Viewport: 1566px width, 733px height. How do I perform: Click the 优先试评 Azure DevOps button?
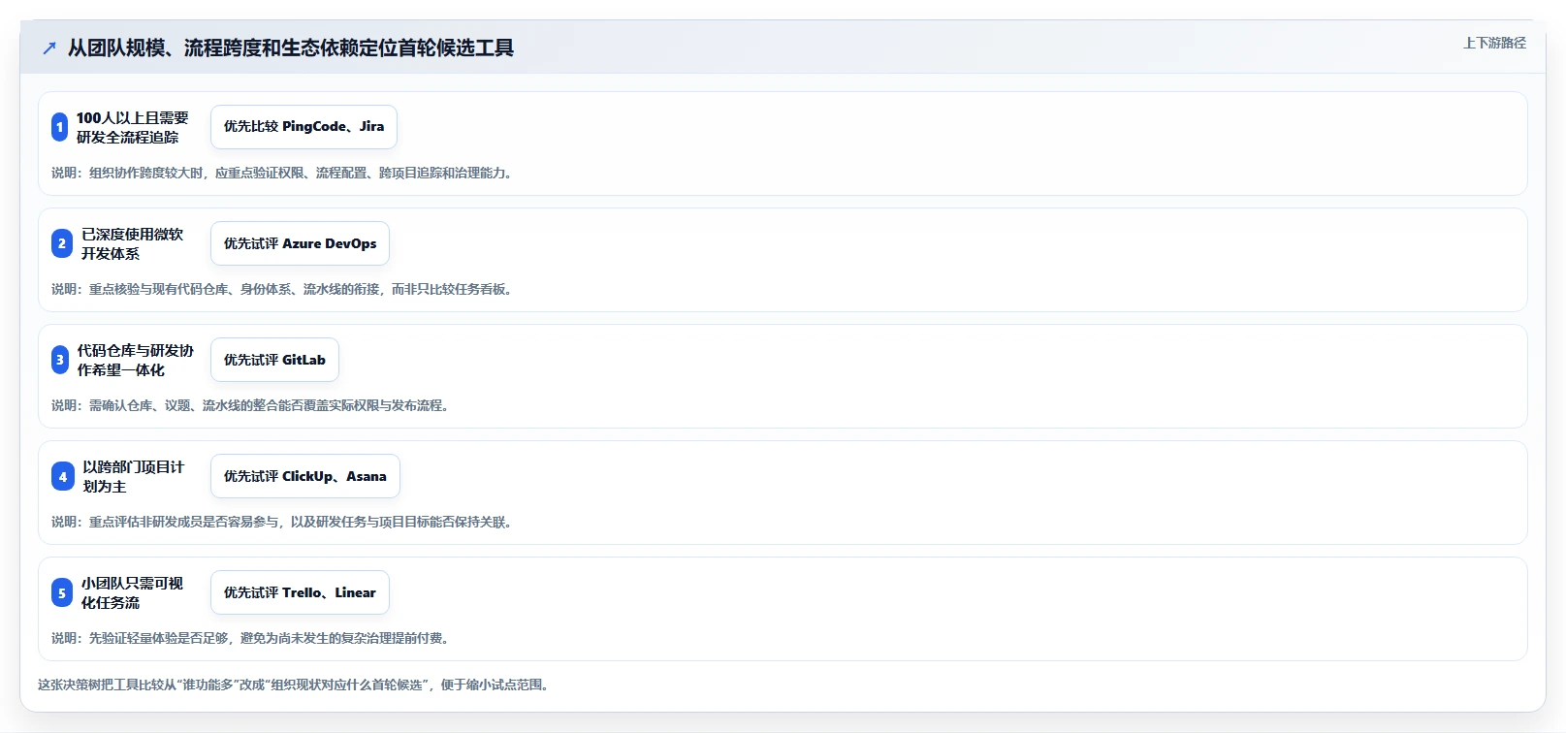300,243
